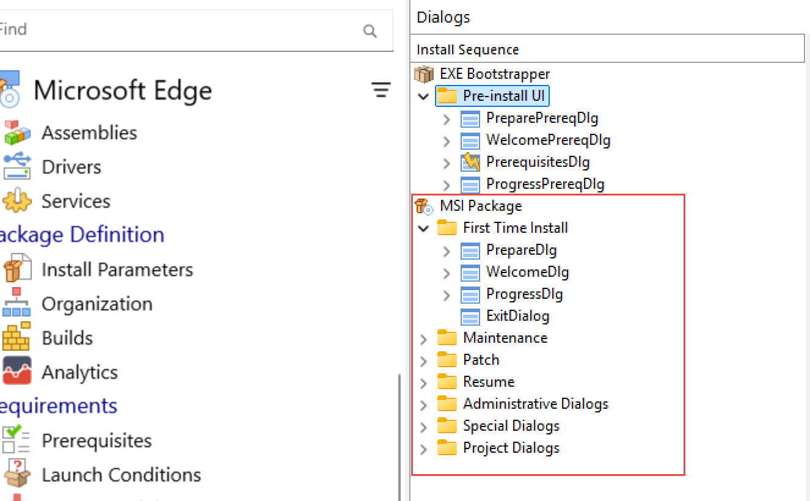
Task: Expand the WelcomeDlg tree node
Action: coord(447,272)
